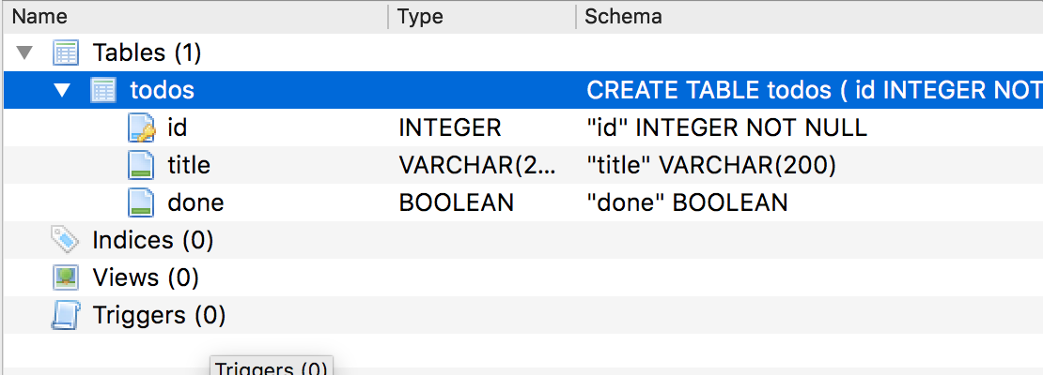The height and width of the screenshot is (375, 1043).
Task: Click the Views picture icon
Action: [x=65, y=277]
